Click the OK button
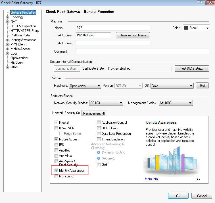The width and height of the screenshot is (215, 203). (178, 196)
